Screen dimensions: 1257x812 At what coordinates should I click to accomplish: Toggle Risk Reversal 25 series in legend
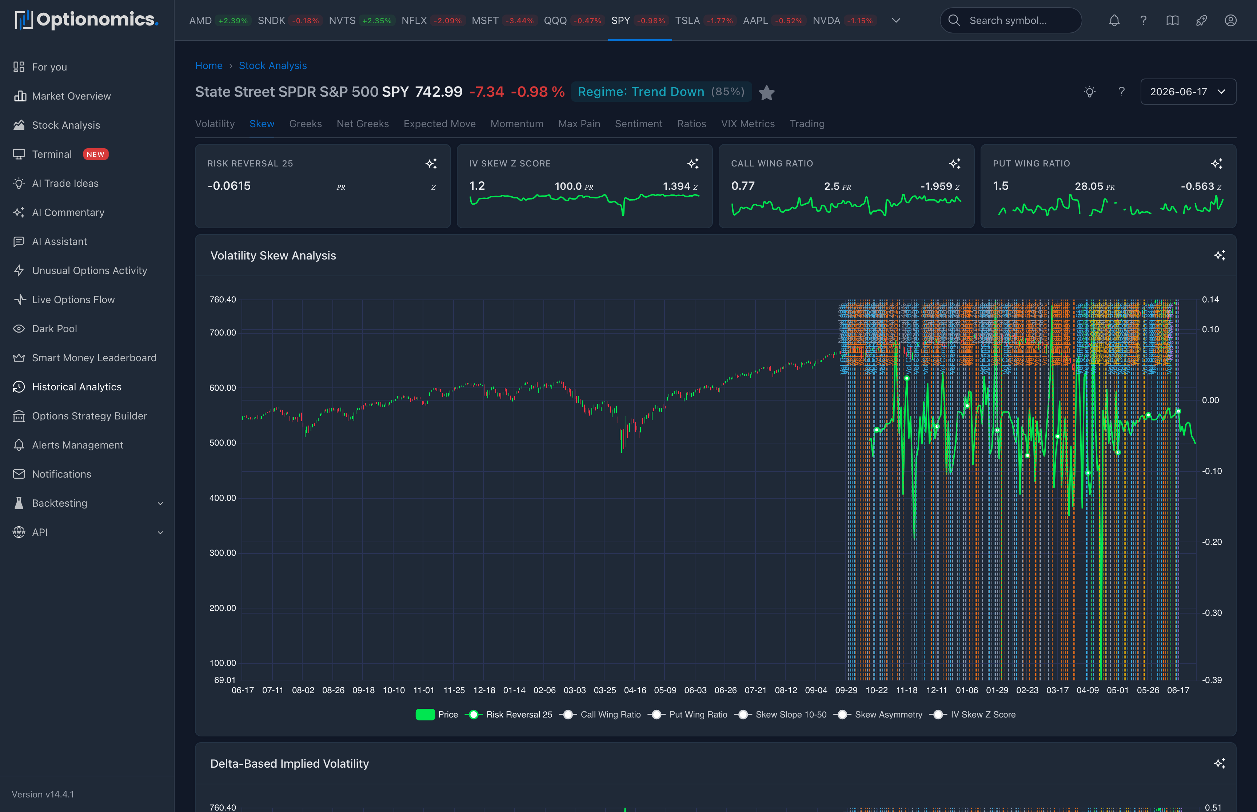[x=508, y=715]
